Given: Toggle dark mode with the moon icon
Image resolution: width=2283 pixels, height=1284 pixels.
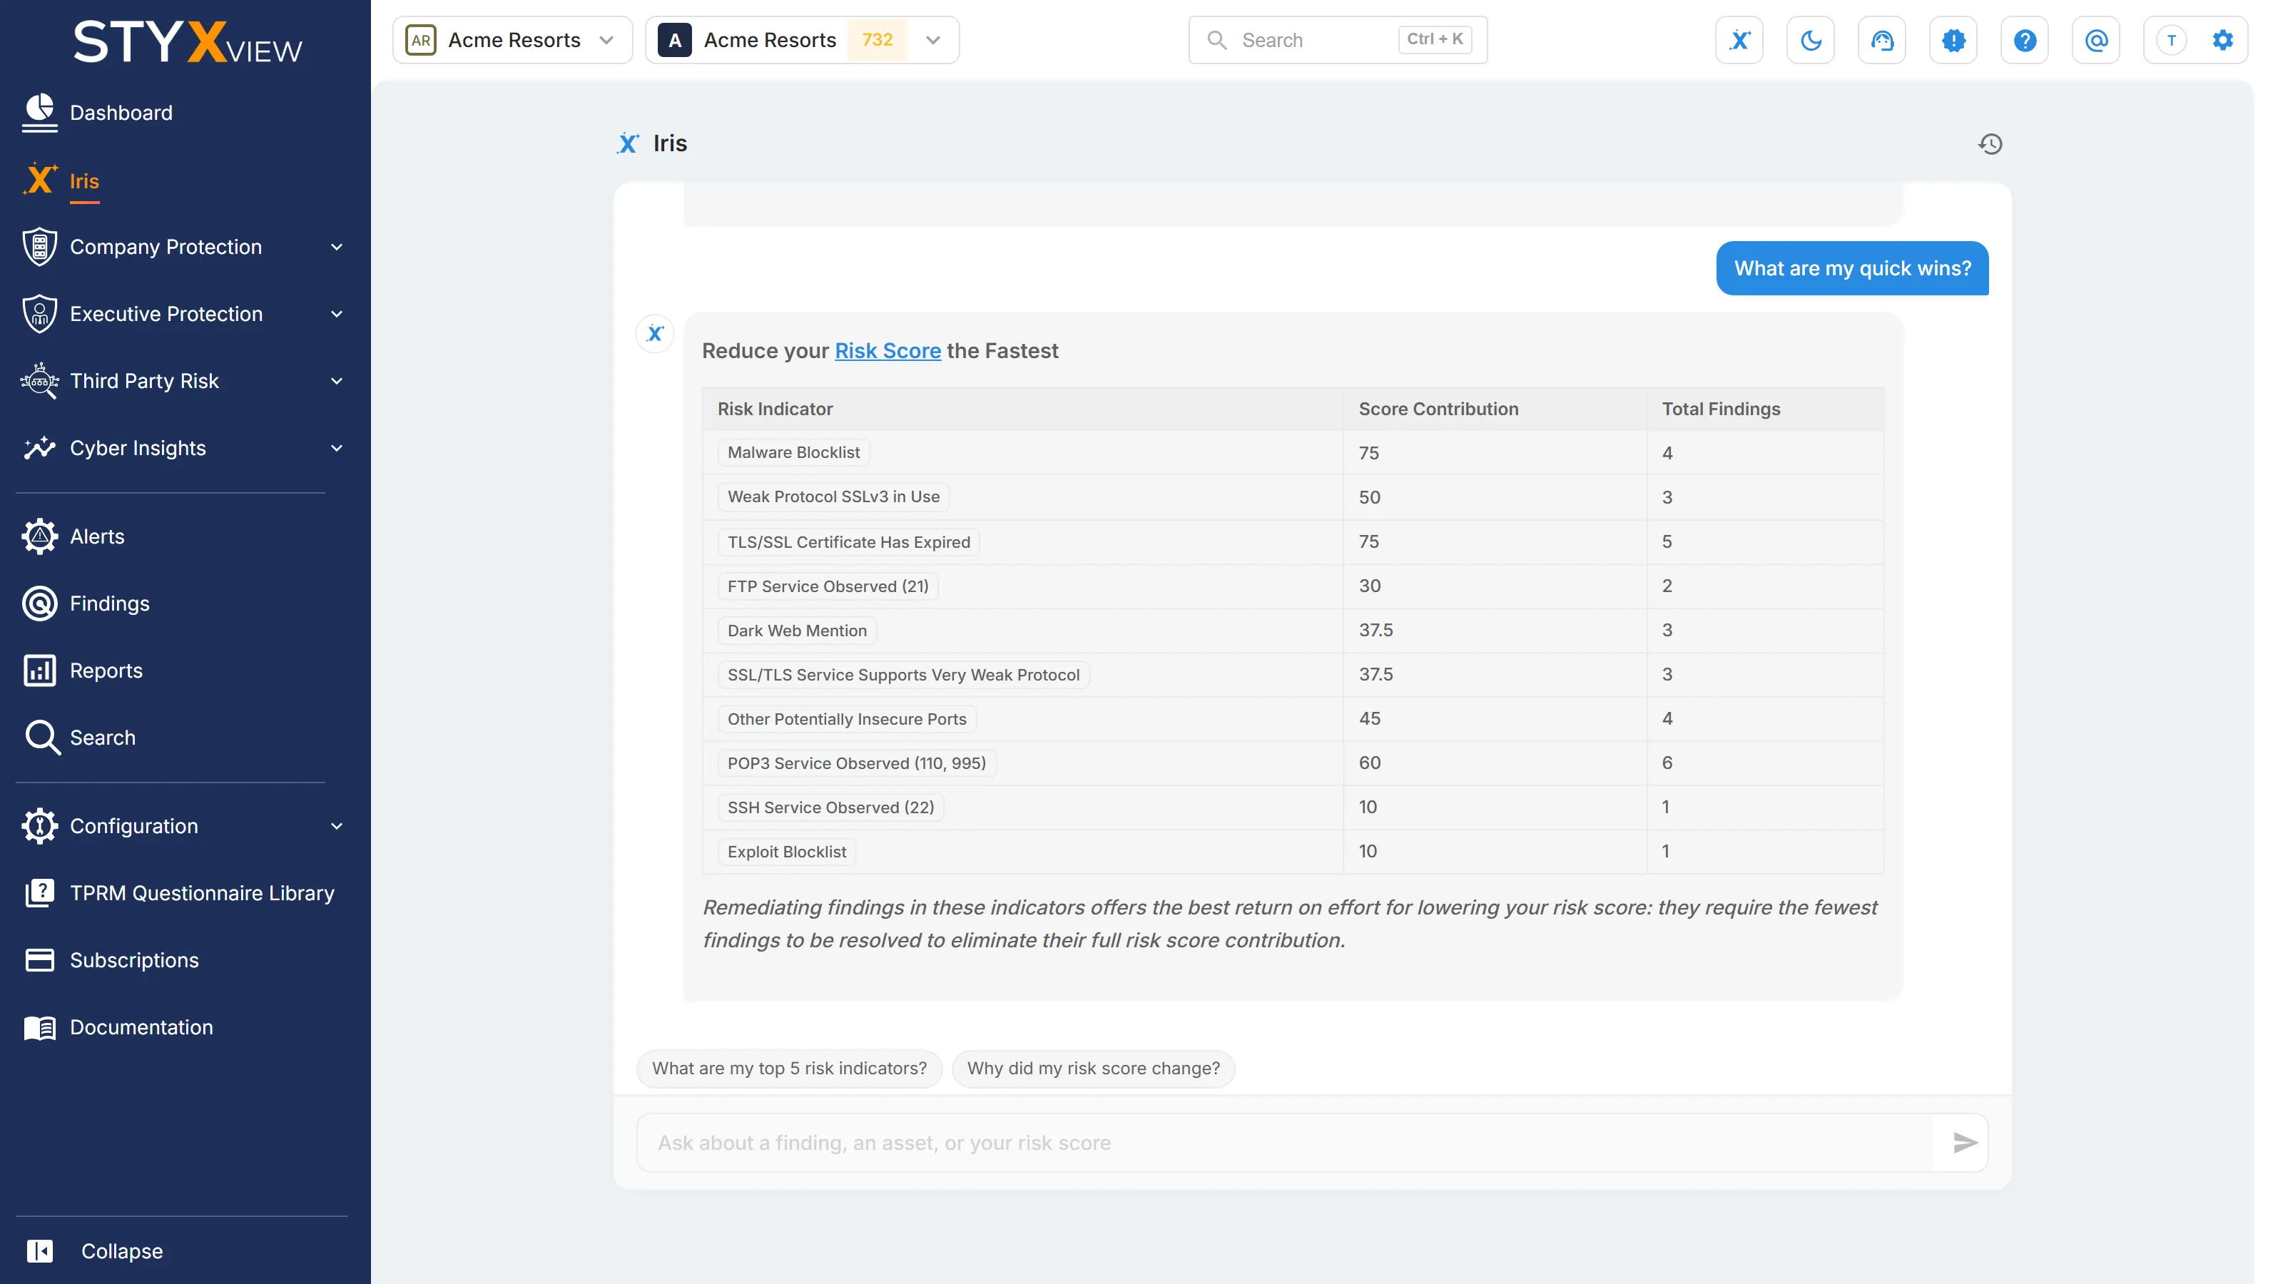Looking at the screenshot, I should (1811, 40).
